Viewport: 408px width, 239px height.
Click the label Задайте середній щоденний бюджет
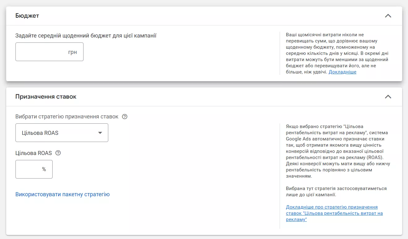(x=86, y=36)
